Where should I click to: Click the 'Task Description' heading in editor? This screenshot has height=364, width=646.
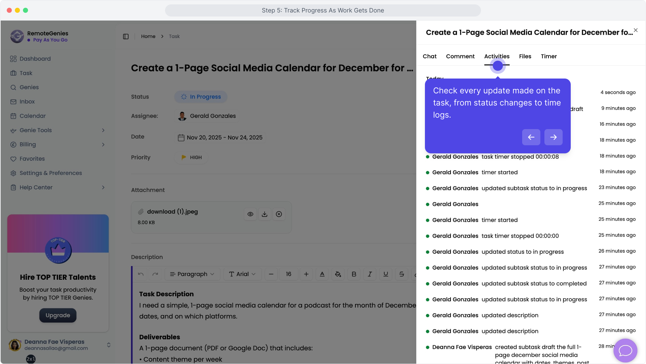tap(166, 294)
